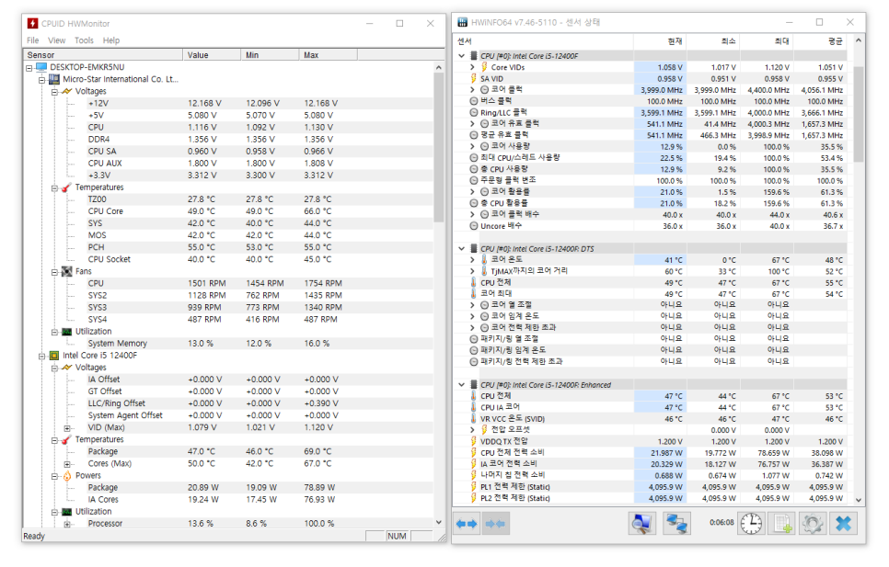Click the 최대 column header in HWiNFO64
Image resolution: width=889 pixels, height=567 pixels.
coord(767,41)
